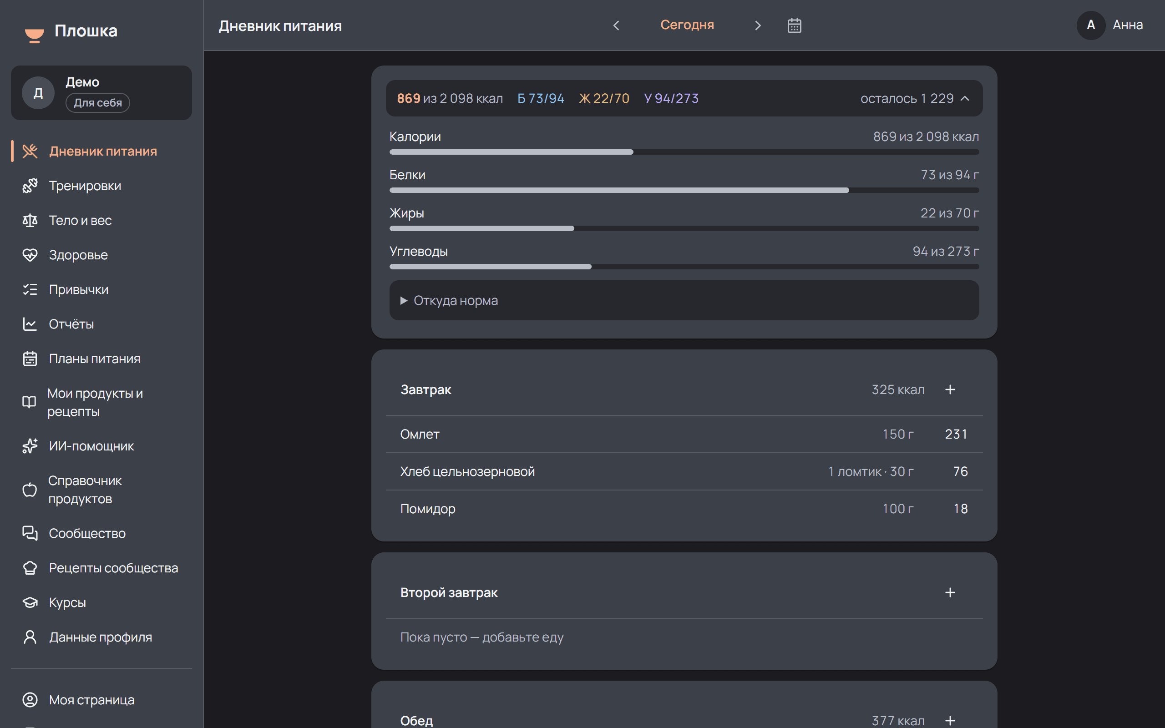1165x728 pixels.
Task: Add food to Второй завтрак with plus button
Action: (x=950, y=593)
